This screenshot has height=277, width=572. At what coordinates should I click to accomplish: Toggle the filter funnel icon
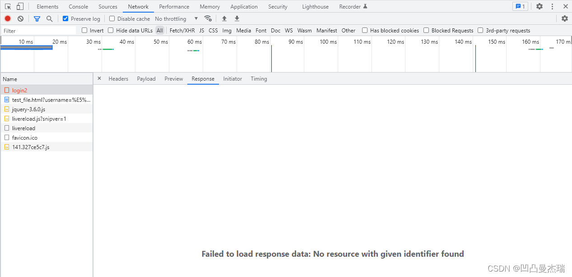pos(37,19)
